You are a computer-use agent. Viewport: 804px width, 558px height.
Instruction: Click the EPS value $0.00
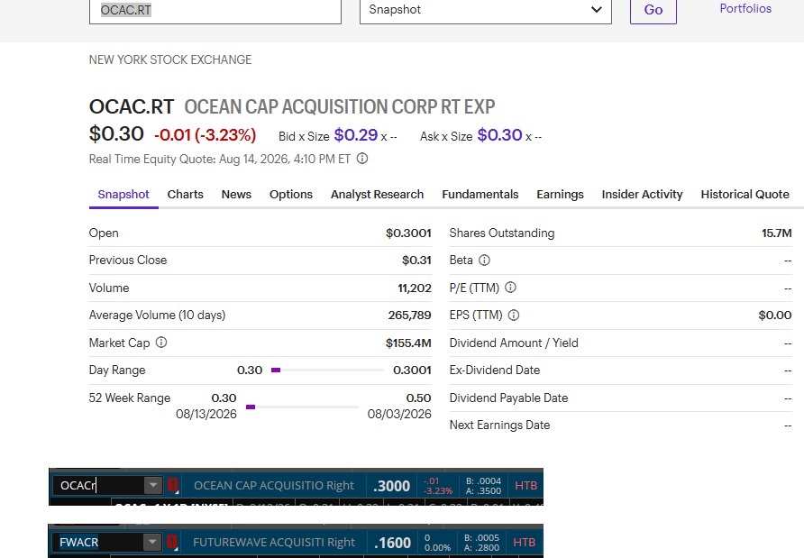pyautogui.click(x=775, y=315)
